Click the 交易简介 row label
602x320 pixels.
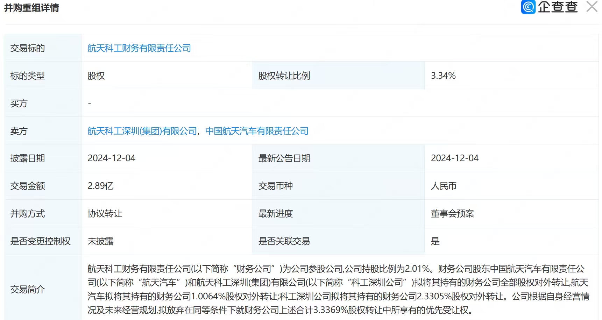[x=28, y=290]
